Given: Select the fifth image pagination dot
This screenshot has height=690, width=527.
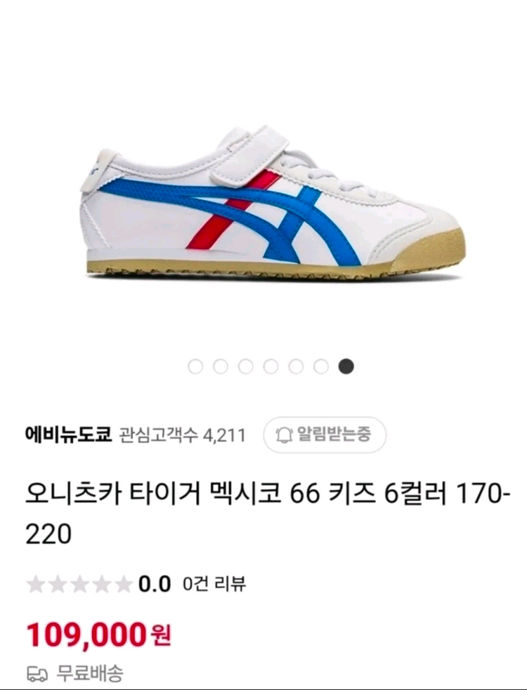Looking at the screenshot, I should click(x=296, y=366).
